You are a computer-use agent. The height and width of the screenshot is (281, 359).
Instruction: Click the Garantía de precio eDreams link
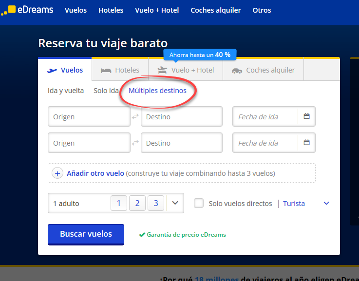(x=186, y=235)
